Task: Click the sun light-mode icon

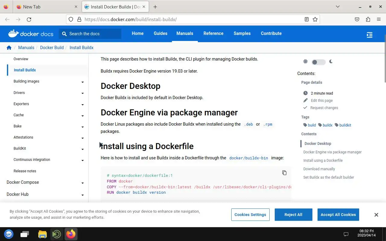Action: pyautogui.click(x=305, y=61)
